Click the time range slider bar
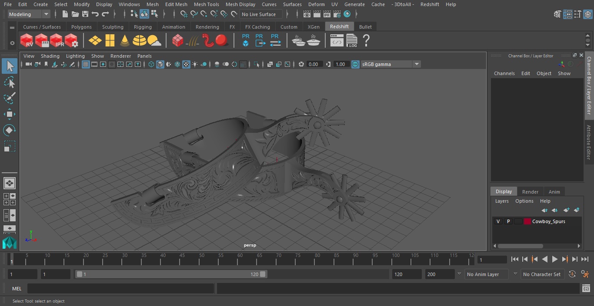Screen dimensions: 594x306 coord(171,274)
